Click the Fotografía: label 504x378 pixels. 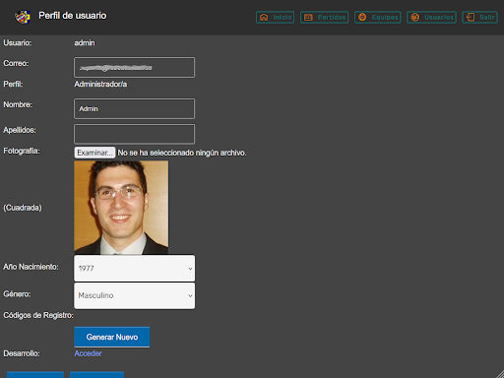click(x=22, y=151)
